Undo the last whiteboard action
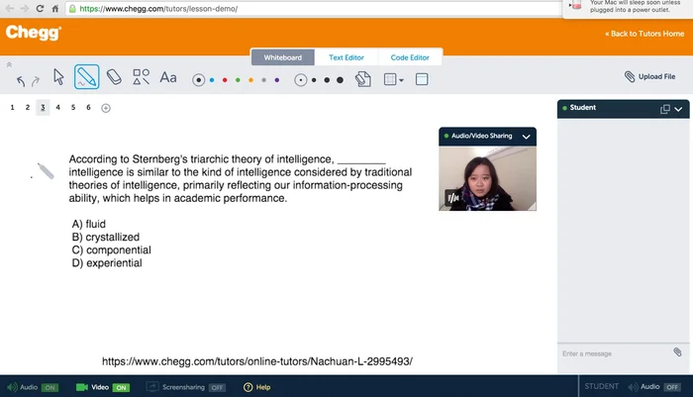This screenshot has width=693, height=397. coord(21,81)
